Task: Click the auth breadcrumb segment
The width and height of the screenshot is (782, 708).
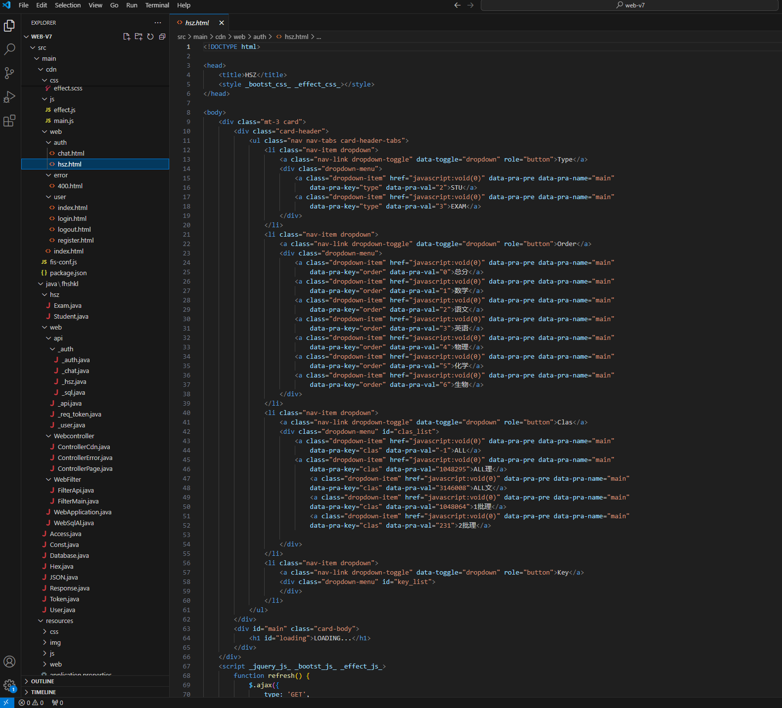Action: 260,37
